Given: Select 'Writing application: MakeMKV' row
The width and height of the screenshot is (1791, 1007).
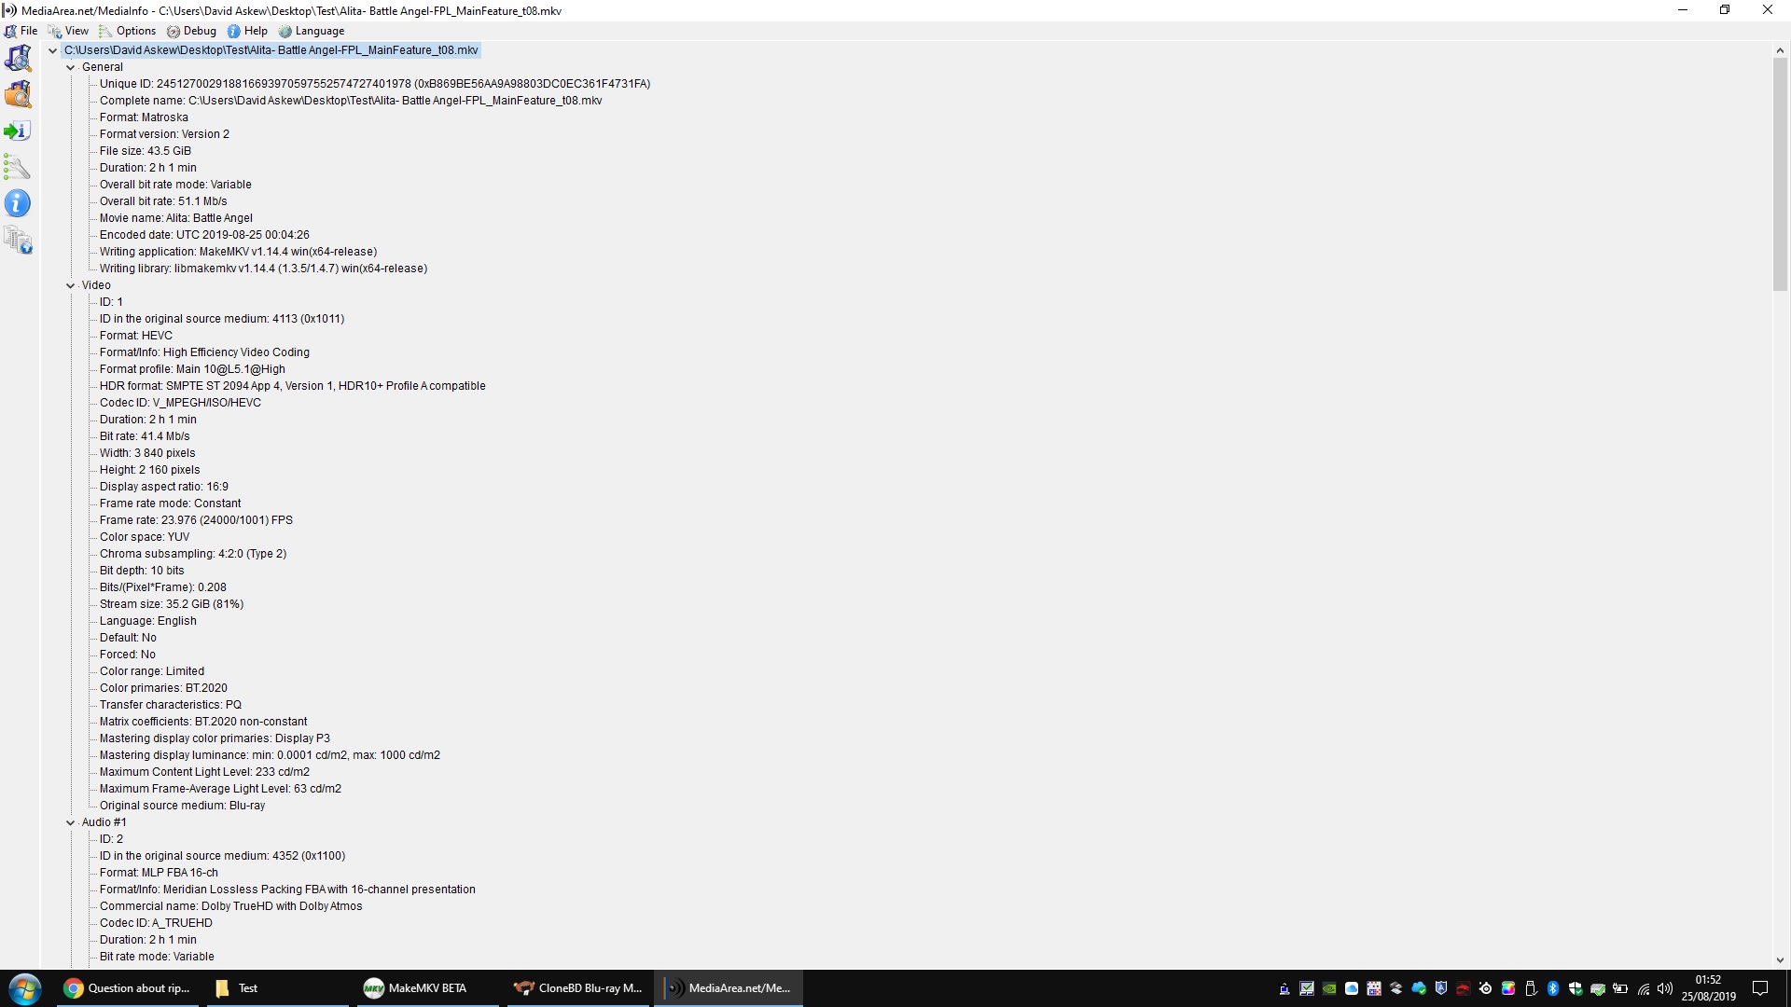Looking at the screenshot, I should pos(238,252).
